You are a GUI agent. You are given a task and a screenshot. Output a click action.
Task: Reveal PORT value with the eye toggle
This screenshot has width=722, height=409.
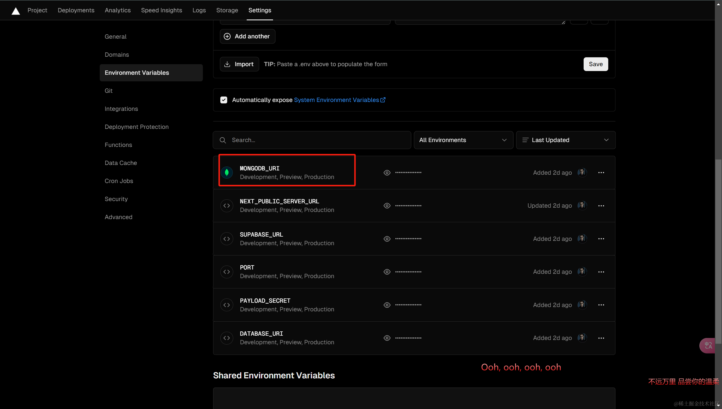387,272
